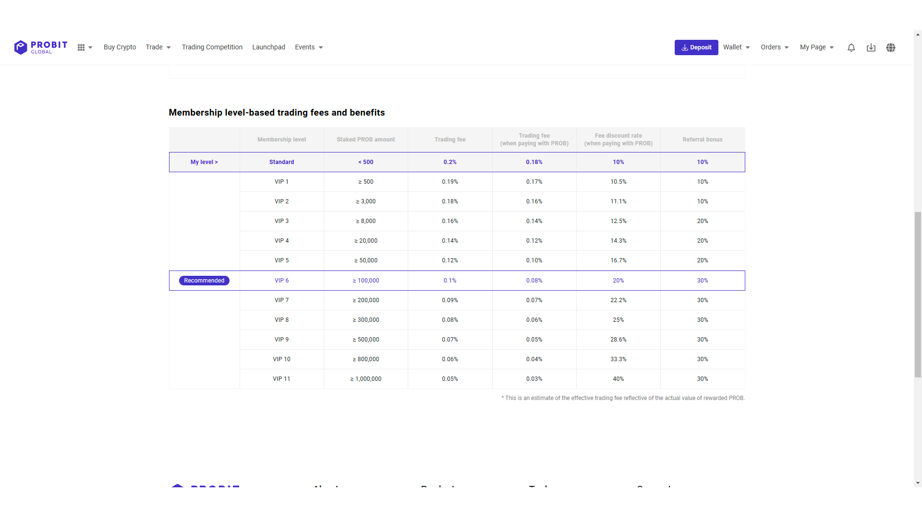The image size is (922, 518).
Task: Open the ProBit Global logo homepage
Action: [x=41, y=47]
